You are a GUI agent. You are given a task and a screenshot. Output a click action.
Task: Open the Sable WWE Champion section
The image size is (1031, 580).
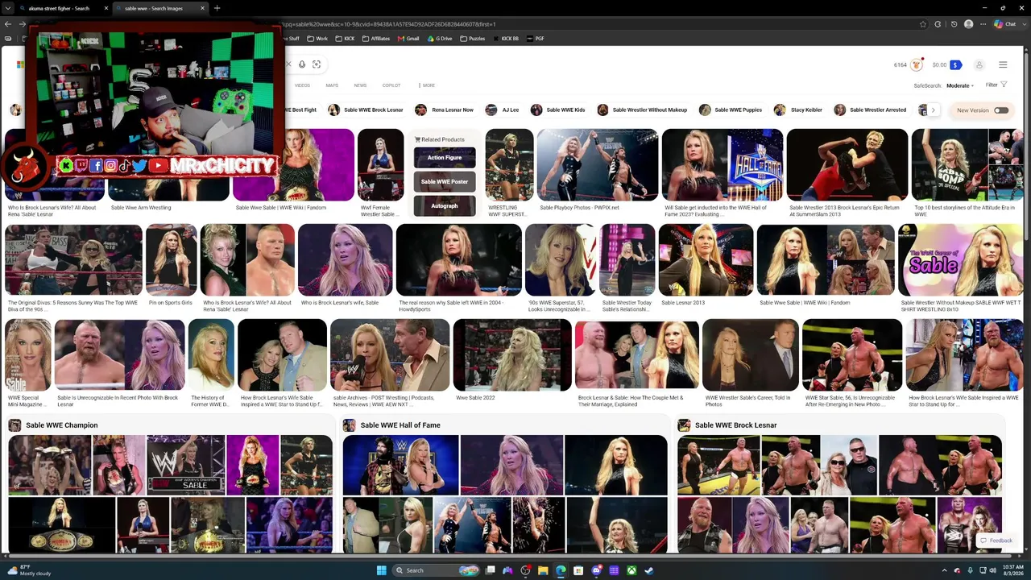pyautogui.click(x=61, y=425)
